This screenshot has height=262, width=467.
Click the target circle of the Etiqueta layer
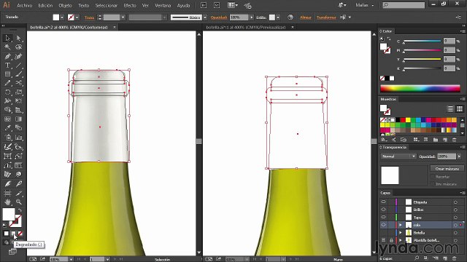[x=455, y=202]
